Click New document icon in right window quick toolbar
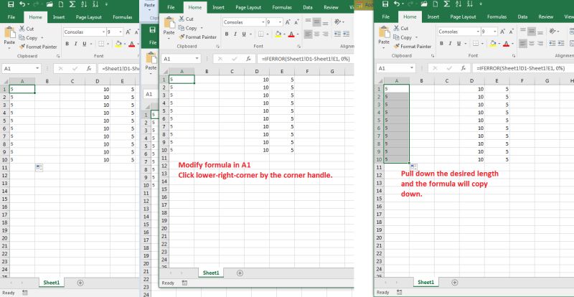This screenshot has height=297, width=574. click(436, 5)
